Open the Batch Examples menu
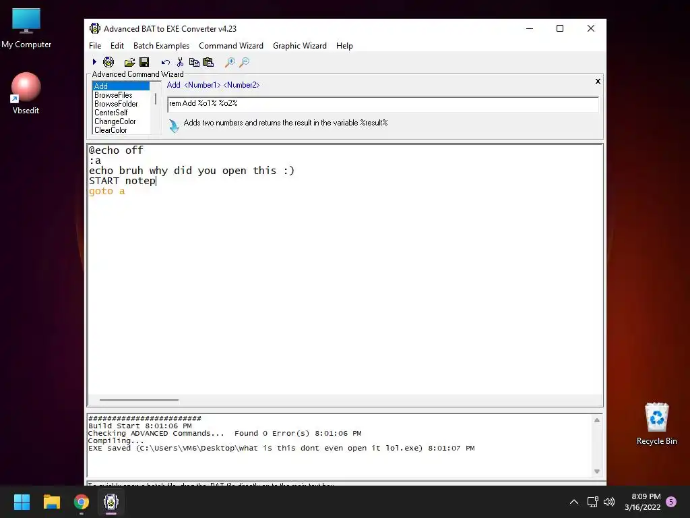The image size is (690, 518). pyautogui.click(x=161, y=46)
